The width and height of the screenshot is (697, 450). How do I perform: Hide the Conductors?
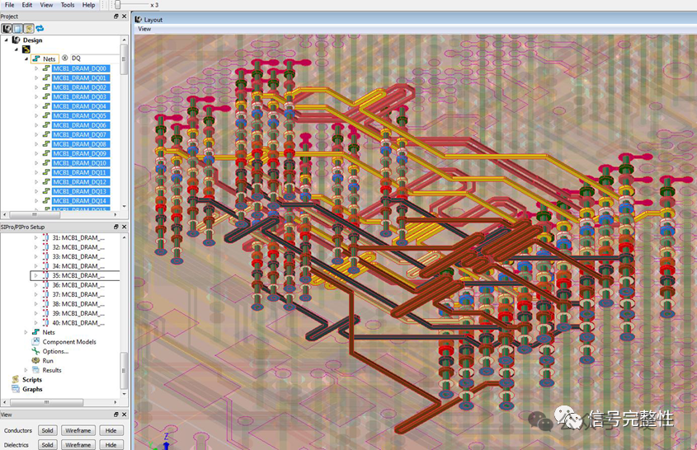pos(111,430)
